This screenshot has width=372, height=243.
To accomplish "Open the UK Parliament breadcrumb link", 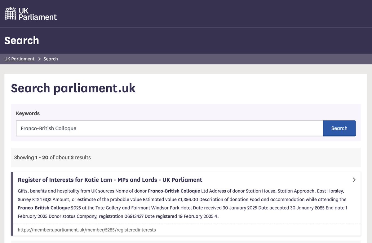I will pos(19,59).
